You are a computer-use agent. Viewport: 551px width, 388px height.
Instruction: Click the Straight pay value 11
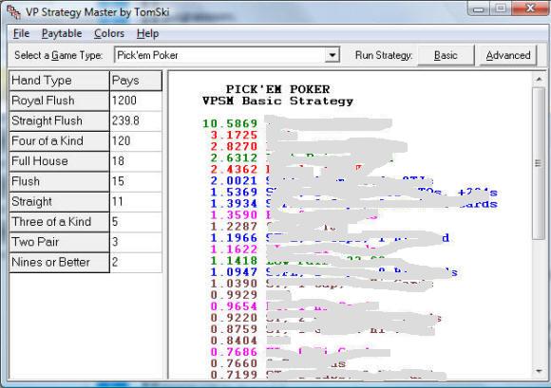[136, 202]
